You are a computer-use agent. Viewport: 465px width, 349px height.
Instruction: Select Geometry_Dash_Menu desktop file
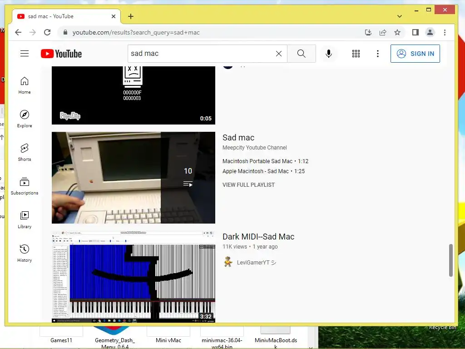[115, 343]
